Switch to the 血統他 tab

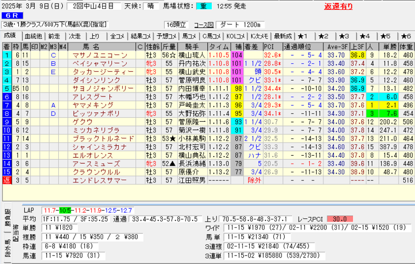point(33,36)
